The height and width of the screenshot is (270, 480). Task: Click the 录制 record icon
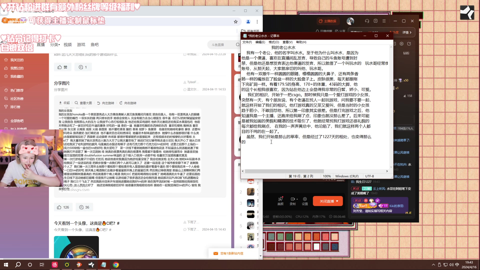[x=292, y=199]
